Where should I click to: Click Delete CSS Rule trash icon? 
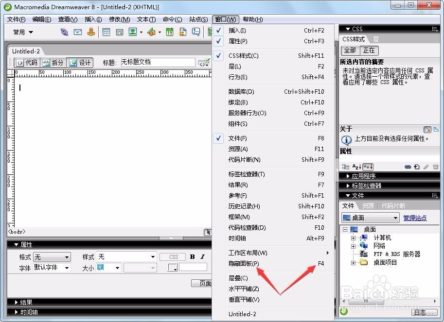tap(436, 167)
